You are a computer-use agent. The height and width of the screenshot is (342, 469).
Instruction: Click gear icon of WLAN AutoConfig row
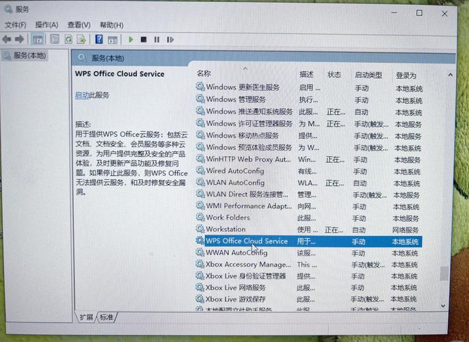click(200, 182)
